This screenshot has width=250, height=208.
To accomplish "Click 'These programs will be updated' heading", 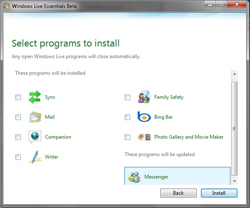I will click(159, 154).
